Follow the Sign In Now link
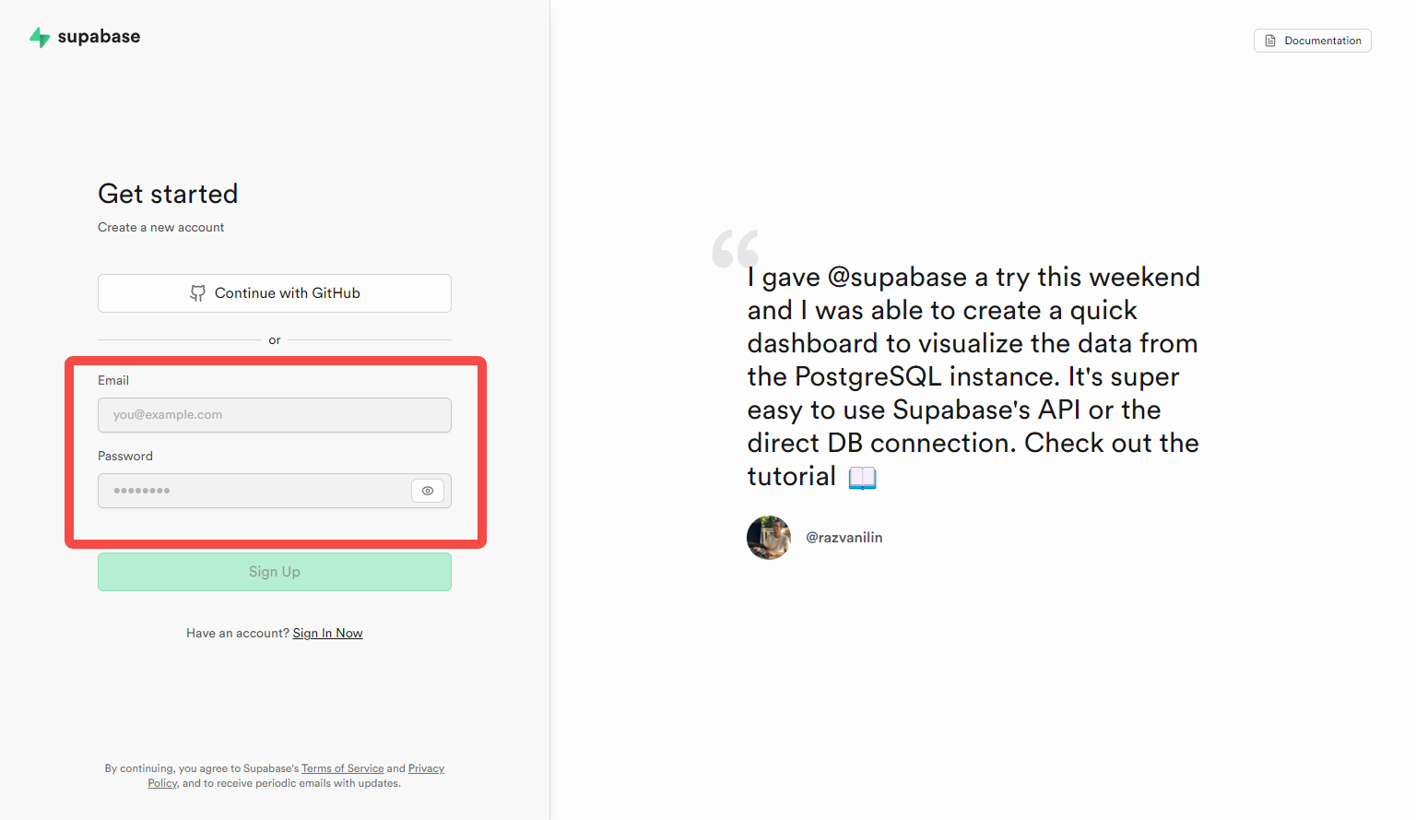The height and width of the screenshot is (820, 1416). point(327,633)
